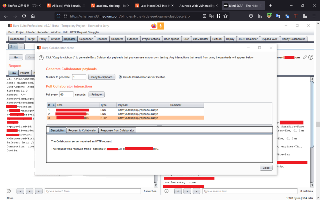The image size is (320, 200).
Task: Click the Poll now button
Action: coord(97,94)
